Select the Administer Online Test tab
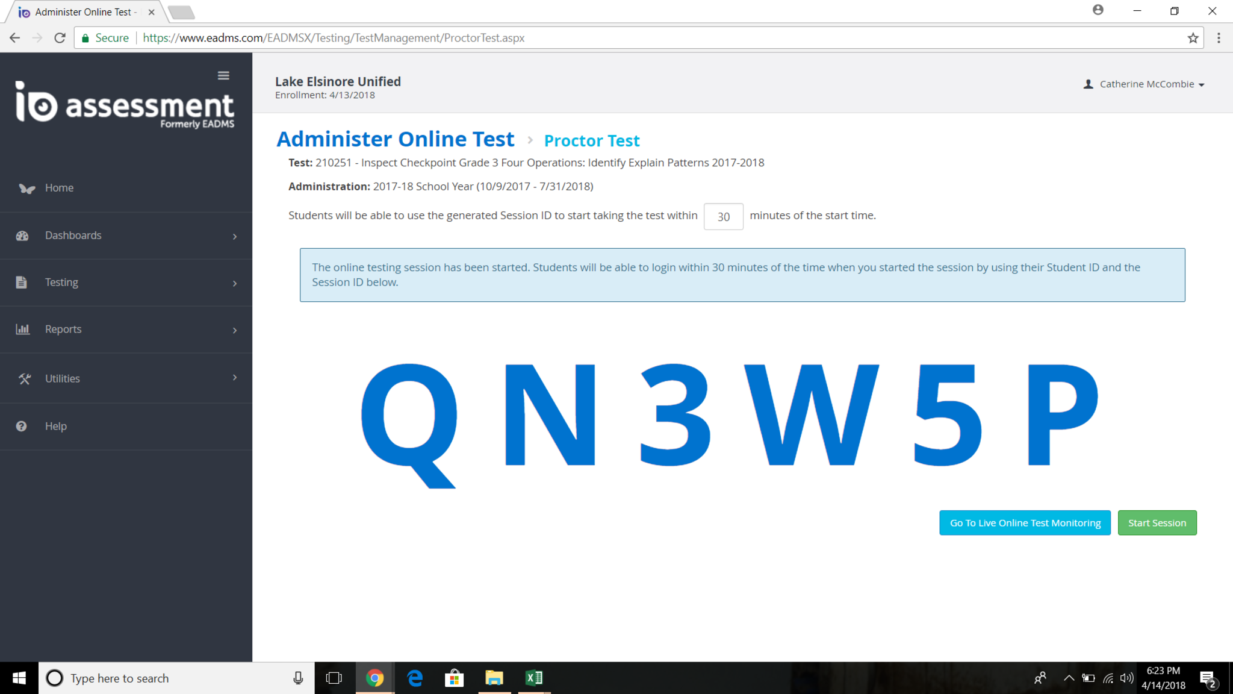Screen dimensions: 1233x694 coord(83,12)
